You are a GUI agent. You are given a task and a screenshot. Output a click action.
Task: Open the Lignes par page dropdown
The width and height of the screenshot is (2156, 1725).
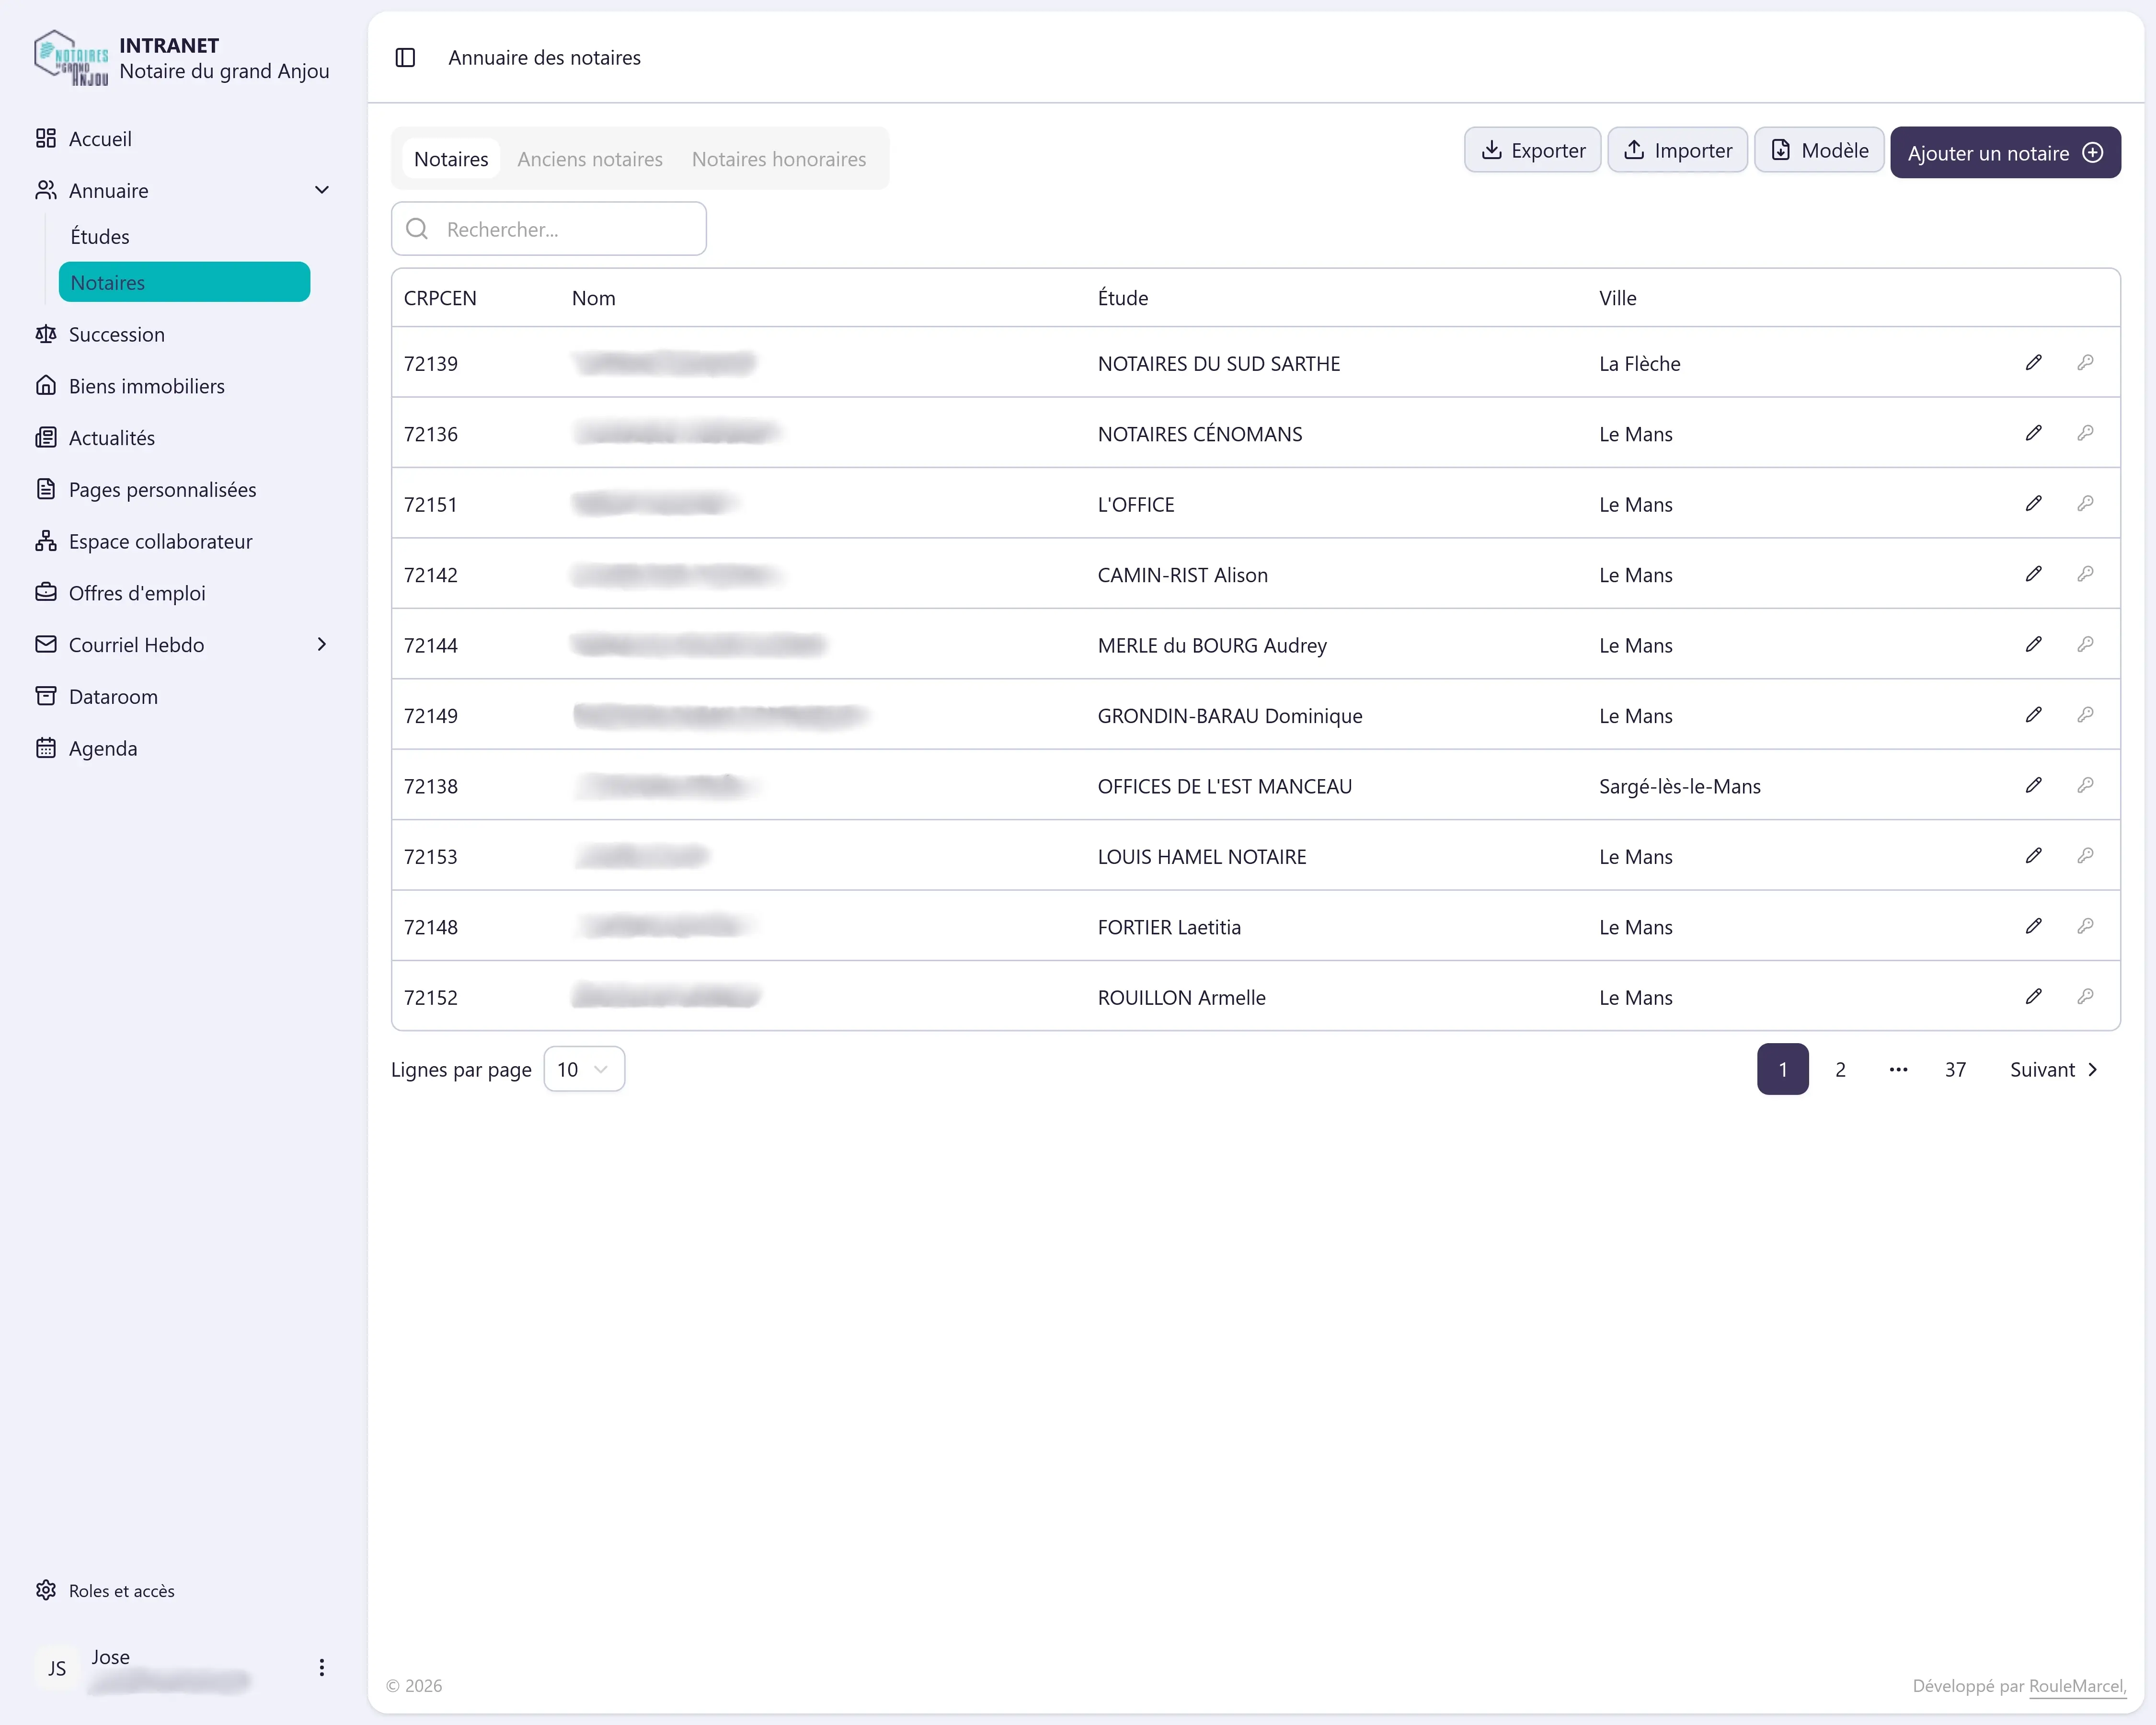[x=584, y=1069]
